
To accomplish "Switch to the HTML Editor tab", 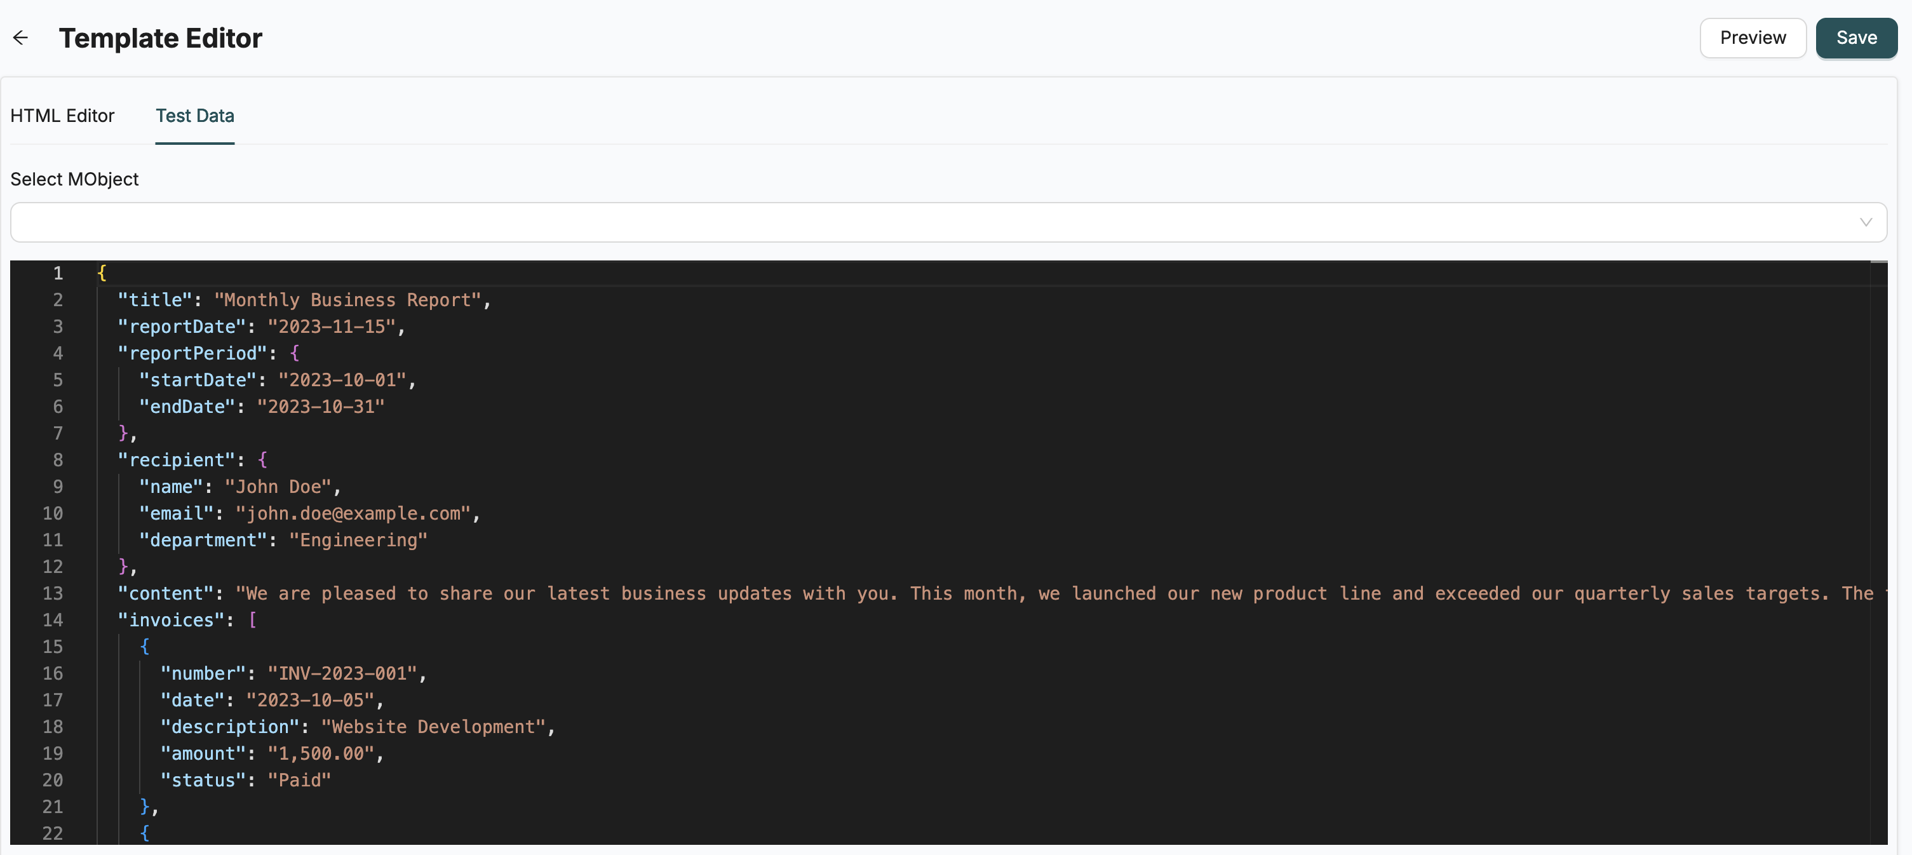I will pos(62,116).
